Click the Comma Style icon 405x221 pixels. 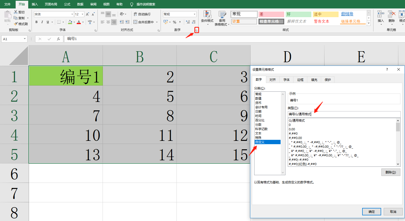180,22
